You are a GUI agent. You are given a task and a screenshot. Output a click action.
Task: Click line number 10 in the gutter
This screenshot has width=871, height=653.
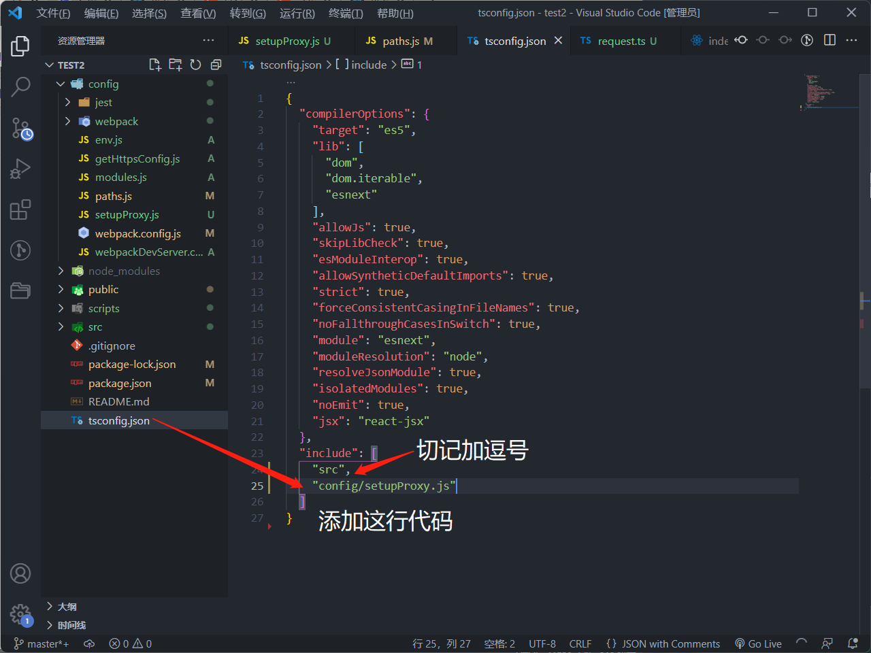click(x=257, y=243)
